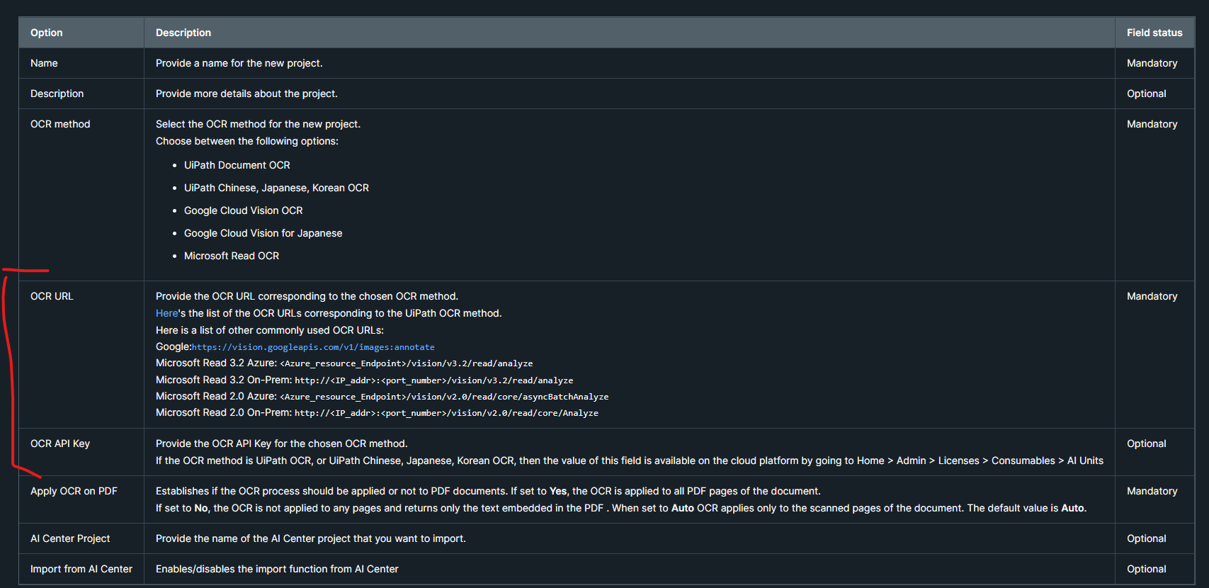Click the "OCR URL" option cell
Screen dimensions: 1209x588
[52, 296]
